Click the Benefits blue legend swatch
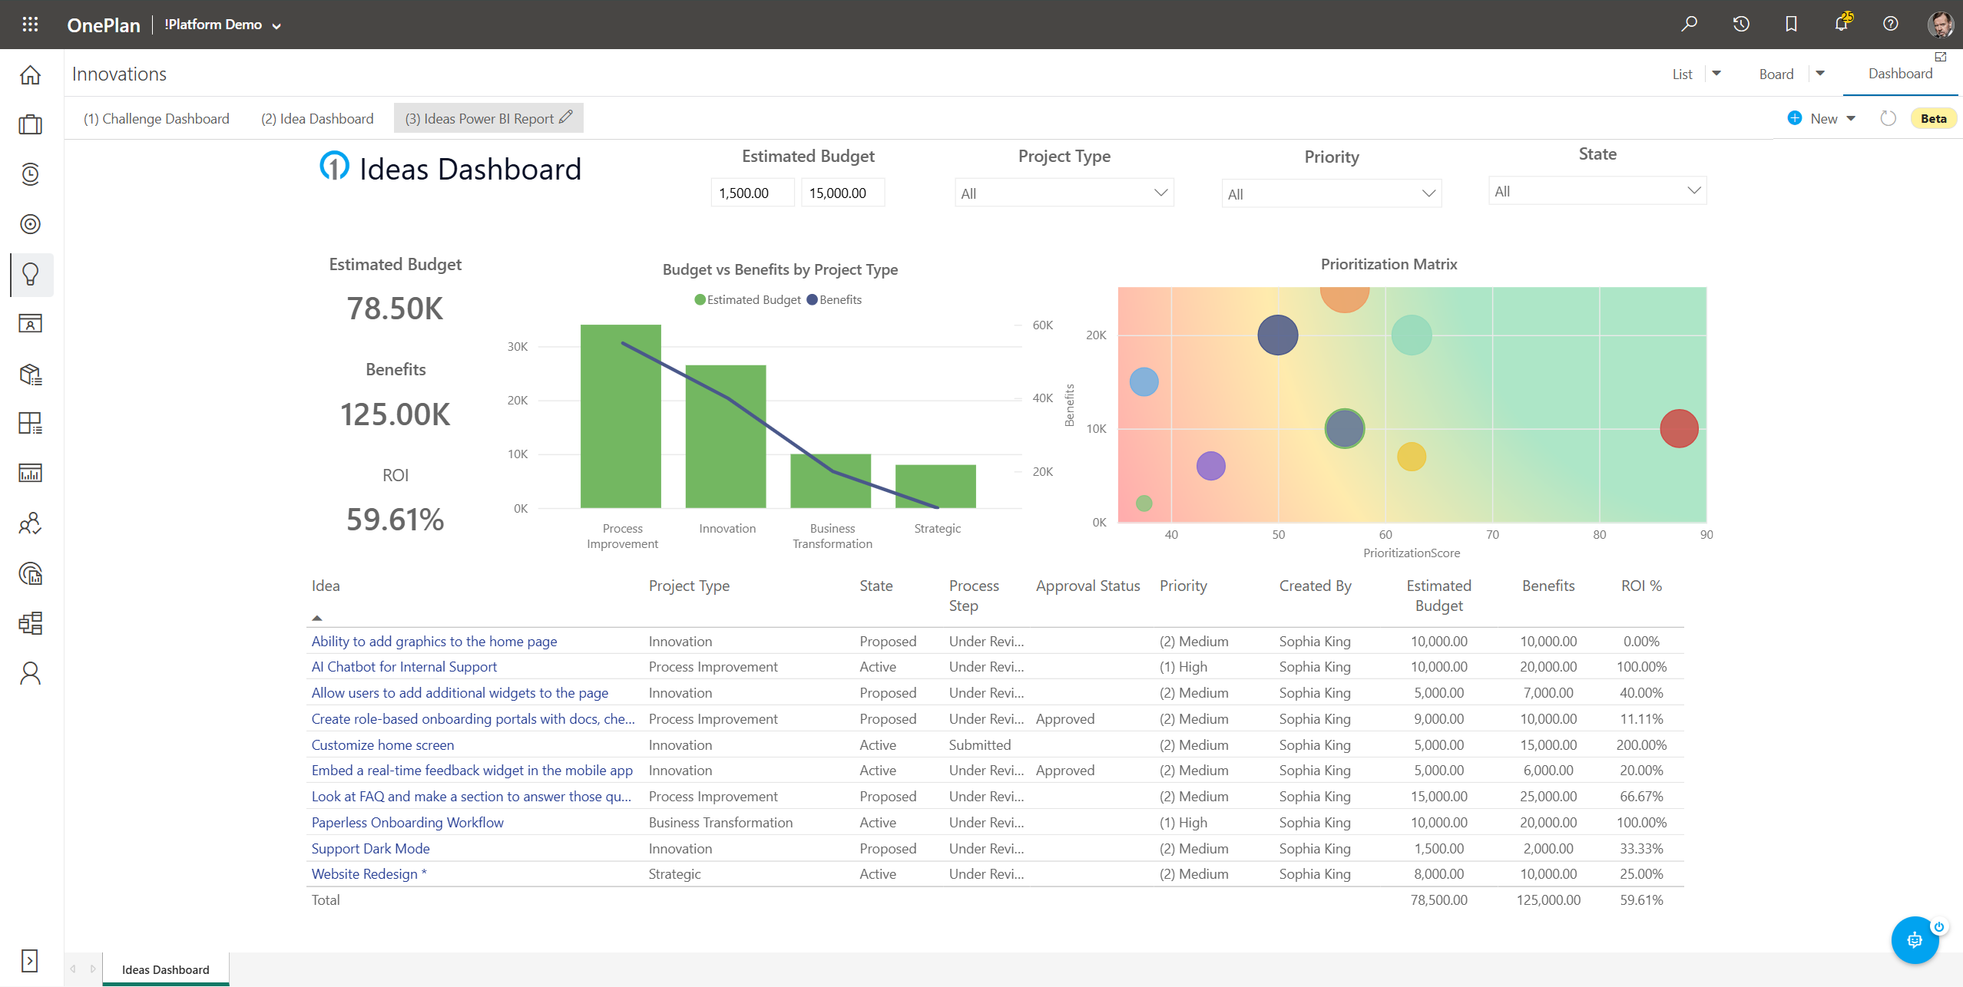Viewport: 1963px width, 987px height. point(812,299)
